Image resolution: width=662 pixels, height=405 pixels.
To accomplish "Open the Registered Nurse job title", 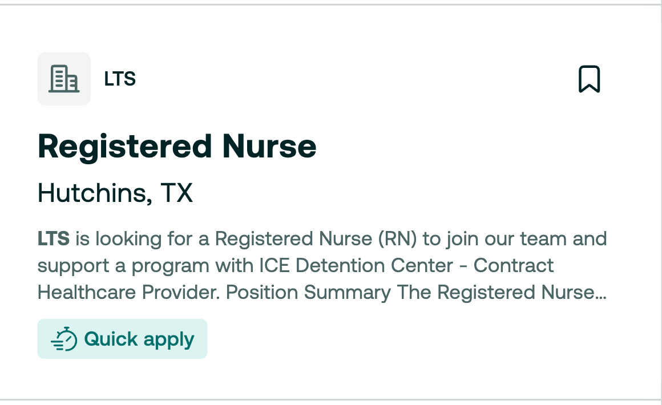I will 177,147.
